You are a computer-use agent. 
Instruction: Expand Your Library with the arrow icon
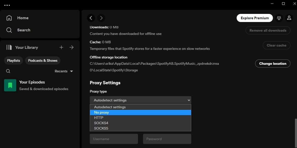click(72, 47)
